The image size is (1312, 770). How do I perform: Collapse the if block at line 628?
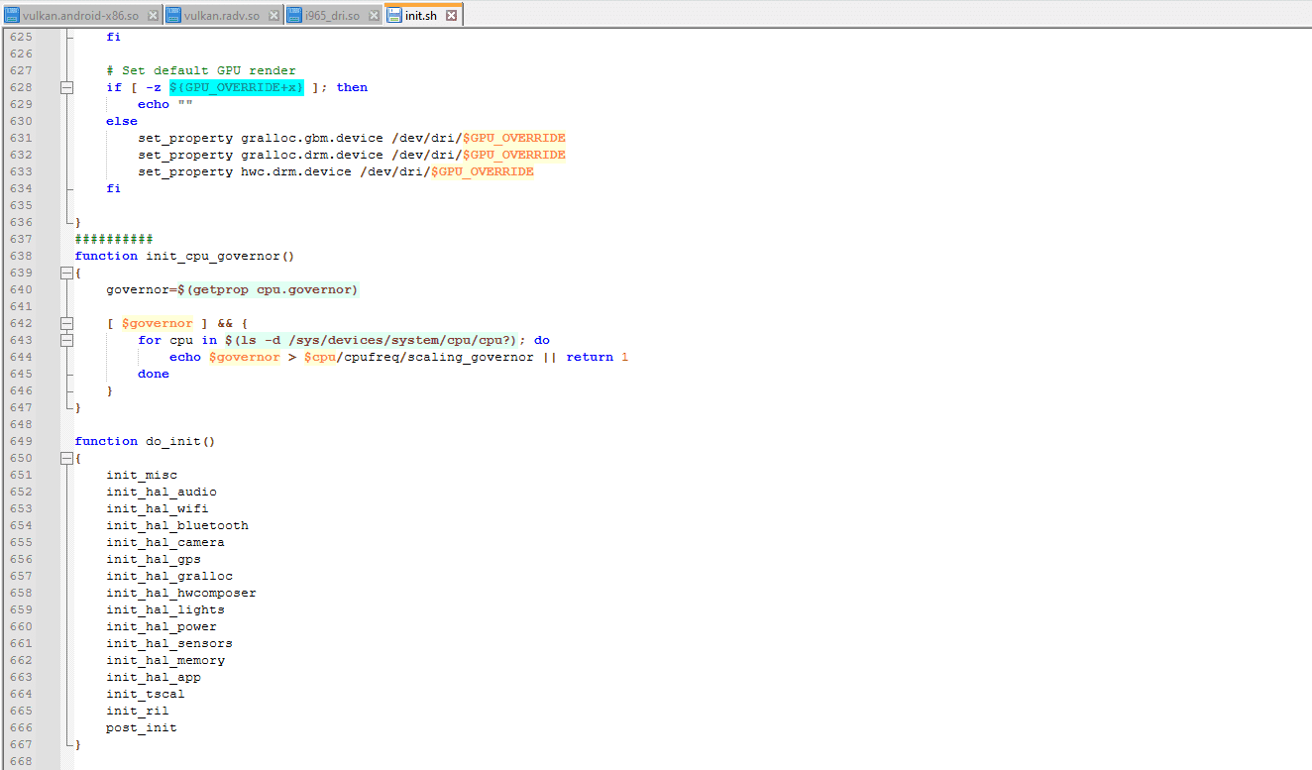tap(66, 87)
